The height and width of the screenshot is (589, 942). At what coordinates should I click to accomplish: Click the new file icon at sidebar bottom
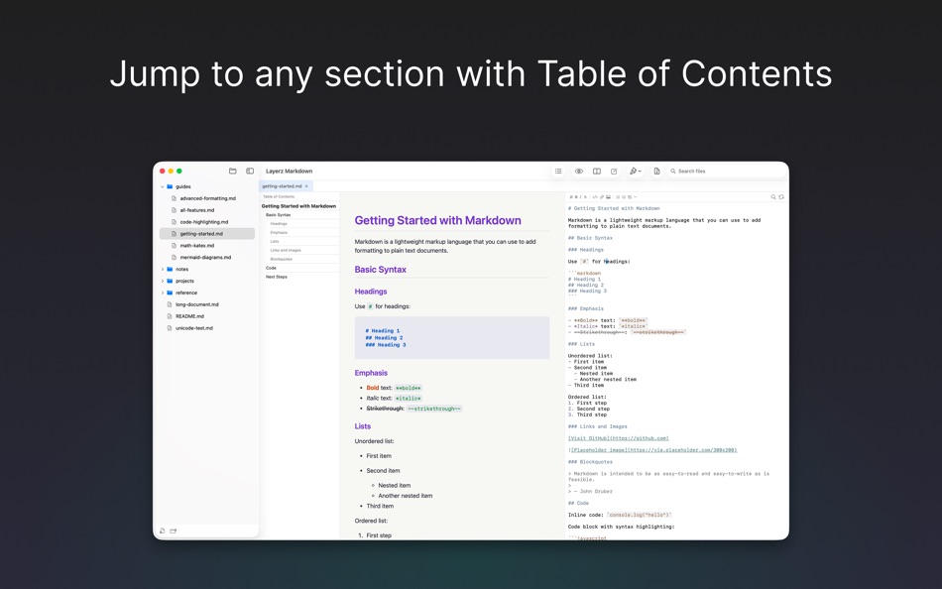(163, 530)
